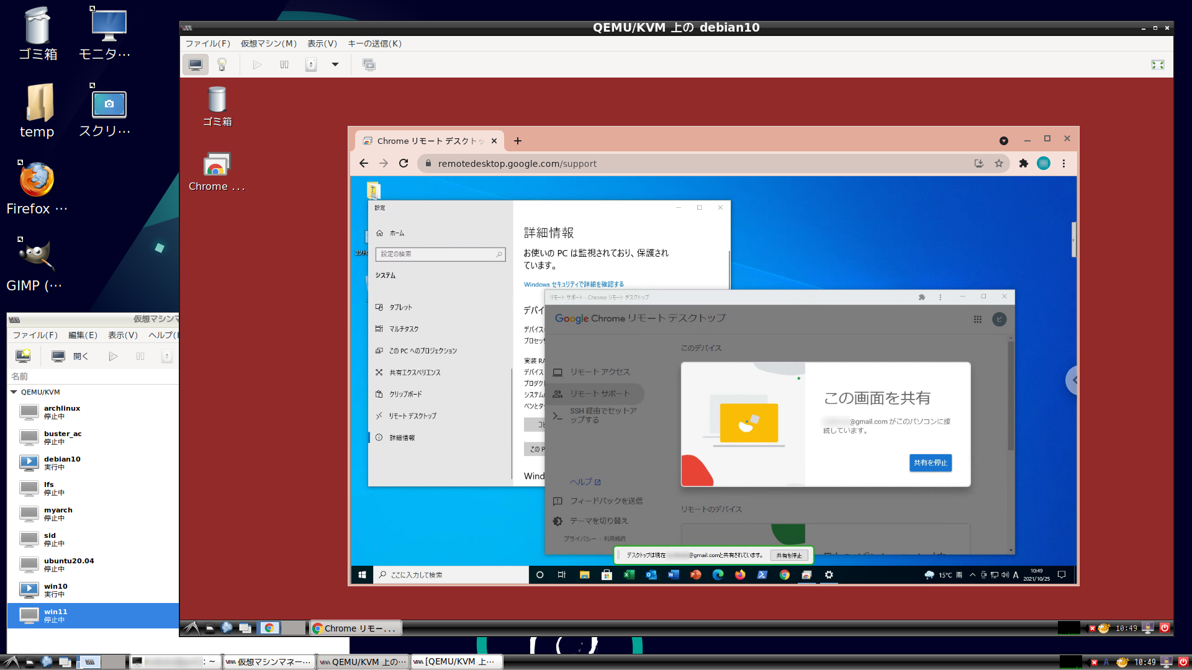Select the myarch virtual machine

tap(93, 514)
